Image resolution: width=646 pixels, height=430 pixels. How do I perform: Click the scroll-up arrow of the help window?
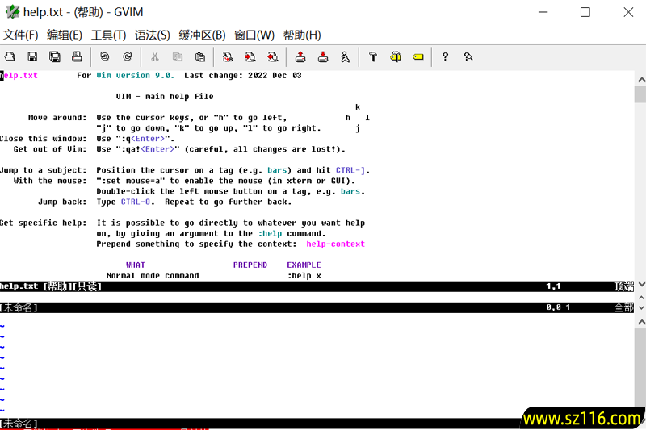[640, 79]
